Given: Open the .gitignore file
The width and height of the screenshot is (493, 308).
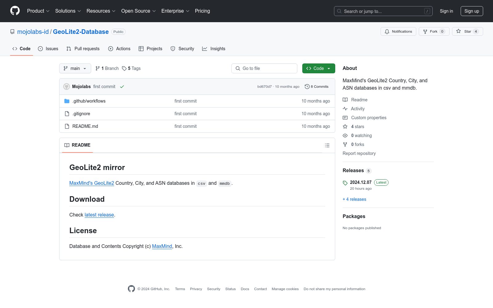Looking at the screenshot, I should (x=81, y=114).
